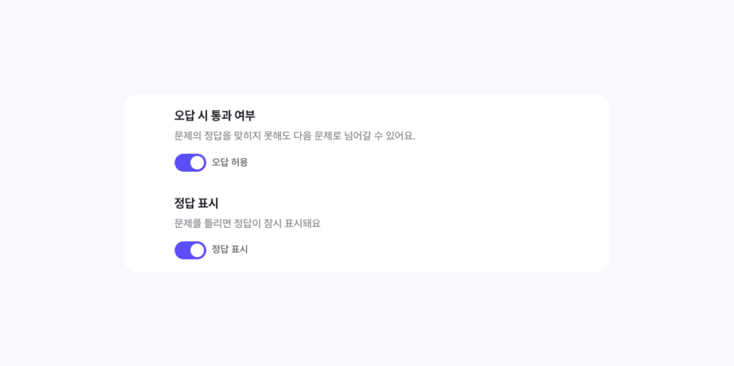Click the white knob of 정답 표시 switch
734x366 pixels.
coord(197,250)
